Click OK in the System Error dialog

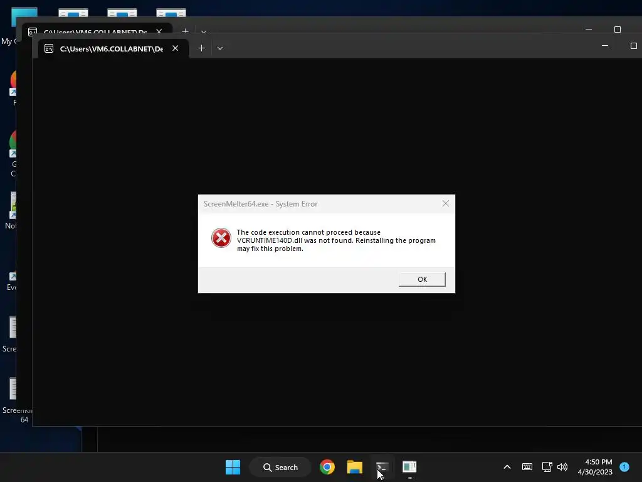(x=422, y=279)
